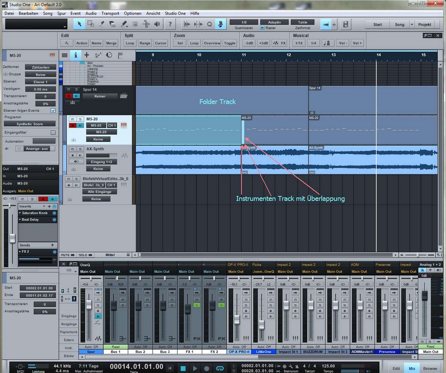Open Eingang 1+2 input selector on AX-Synth
This screenshot has height=373, width=446.
(102, 162)
